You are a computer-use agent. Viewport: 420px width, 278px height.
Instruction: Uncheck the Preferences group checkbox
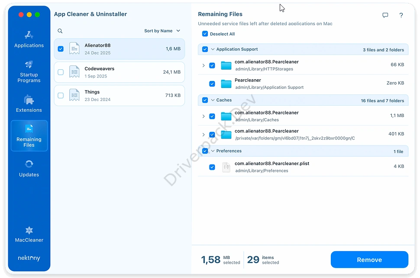pyautogui.click(x=205, y=151)
